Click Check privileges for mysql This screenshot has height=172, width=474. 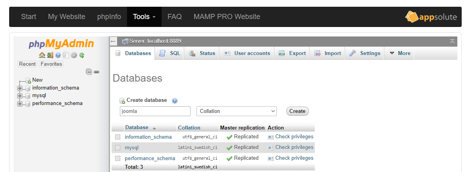(294, 147)
